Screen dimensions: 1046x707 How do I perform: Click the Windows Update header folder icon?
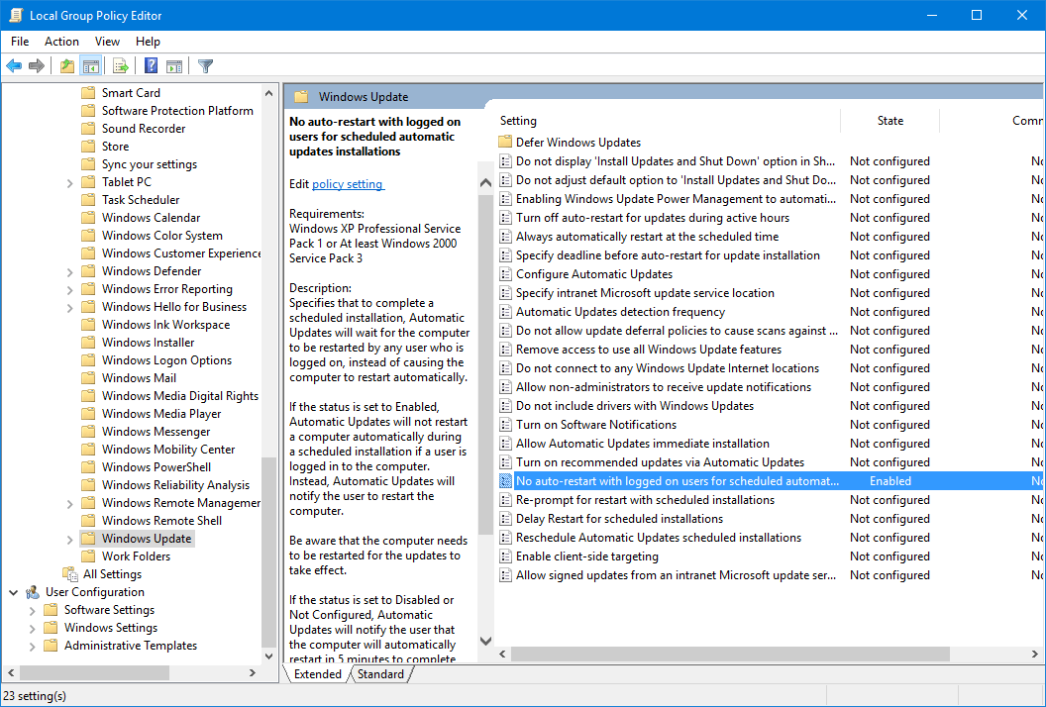point(301,97)
